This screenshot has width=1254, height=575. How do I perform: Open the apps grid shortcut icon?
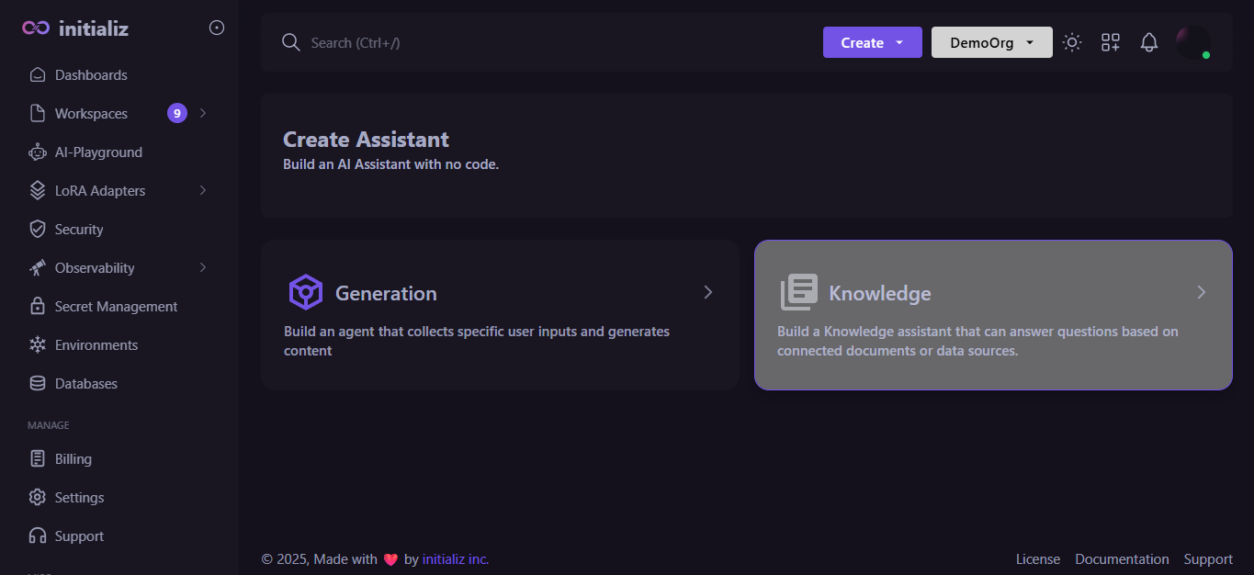point(1111,42)
